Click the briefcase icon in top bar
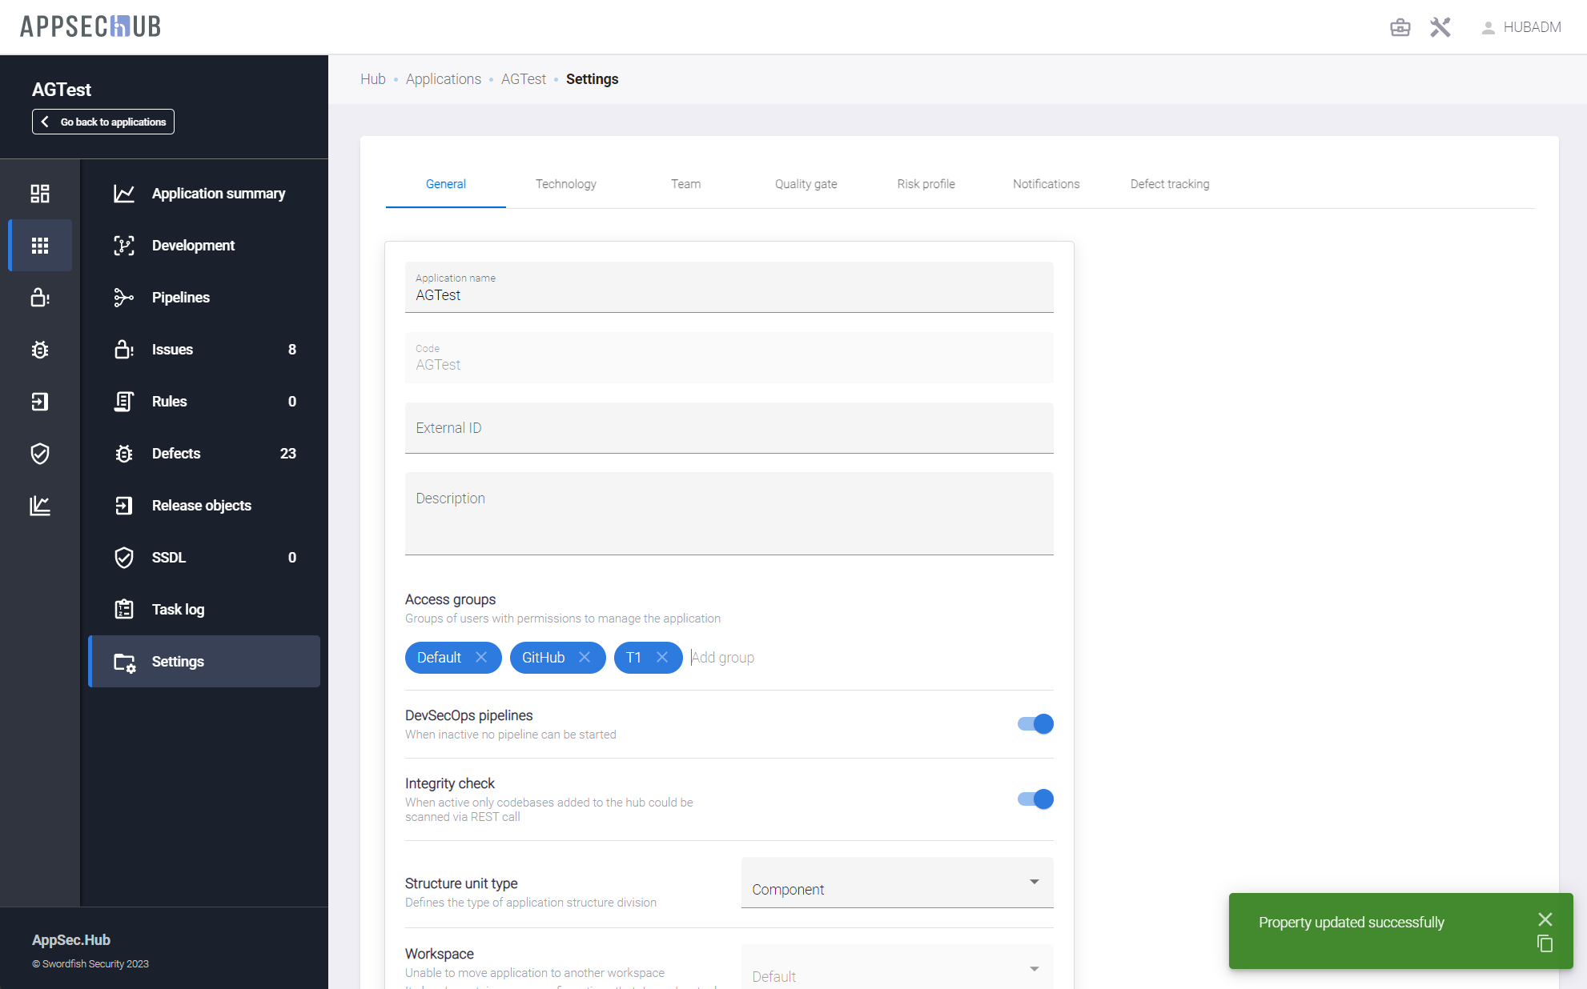Image resolution: width=1587 pixels, height=989 pixels. tap(1400, 27)
